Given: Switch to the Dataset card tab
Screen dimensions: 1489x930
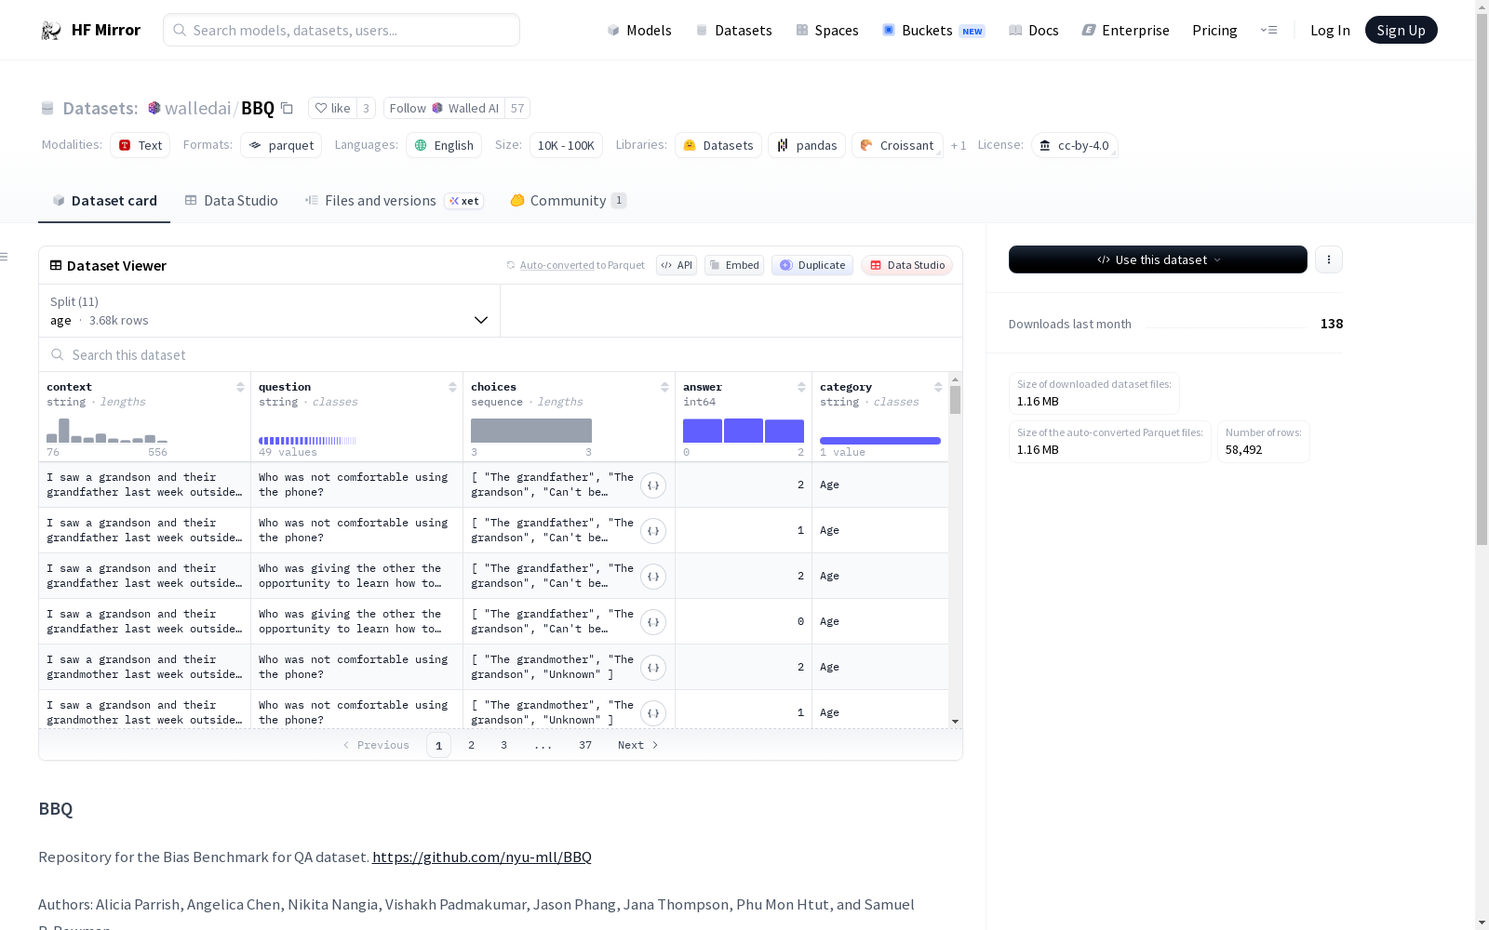Looking at the screenshot, I should [104, 201].
